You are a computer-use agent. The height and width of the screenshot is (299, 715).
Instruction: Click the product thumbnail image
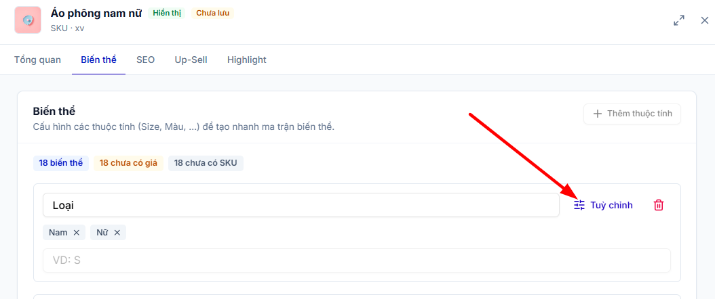coord(28,20)
